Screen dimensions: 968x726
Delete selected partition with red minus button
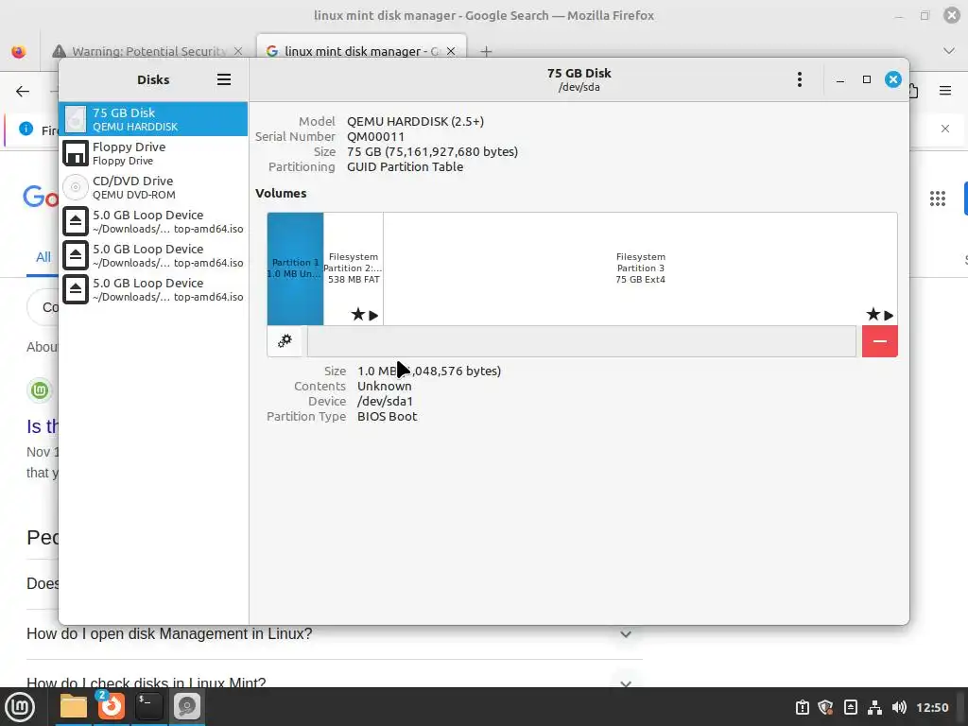point(880,340)
